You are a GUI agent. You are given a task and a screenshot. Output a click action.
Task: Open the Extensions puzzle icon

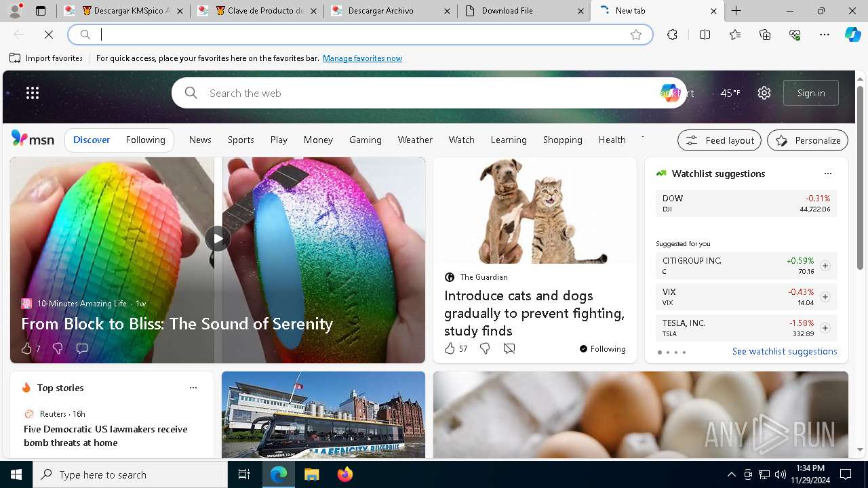[672, 35]
